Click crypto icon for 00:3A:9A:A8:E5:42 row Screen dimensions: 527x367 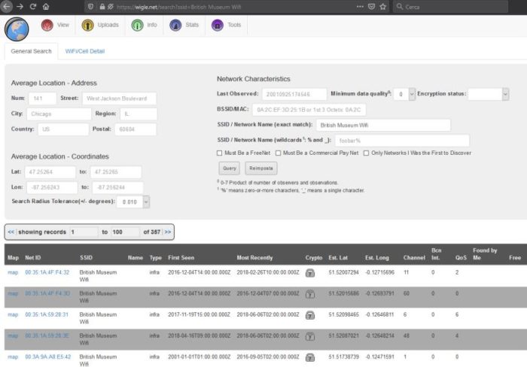(x=310, y=357)
